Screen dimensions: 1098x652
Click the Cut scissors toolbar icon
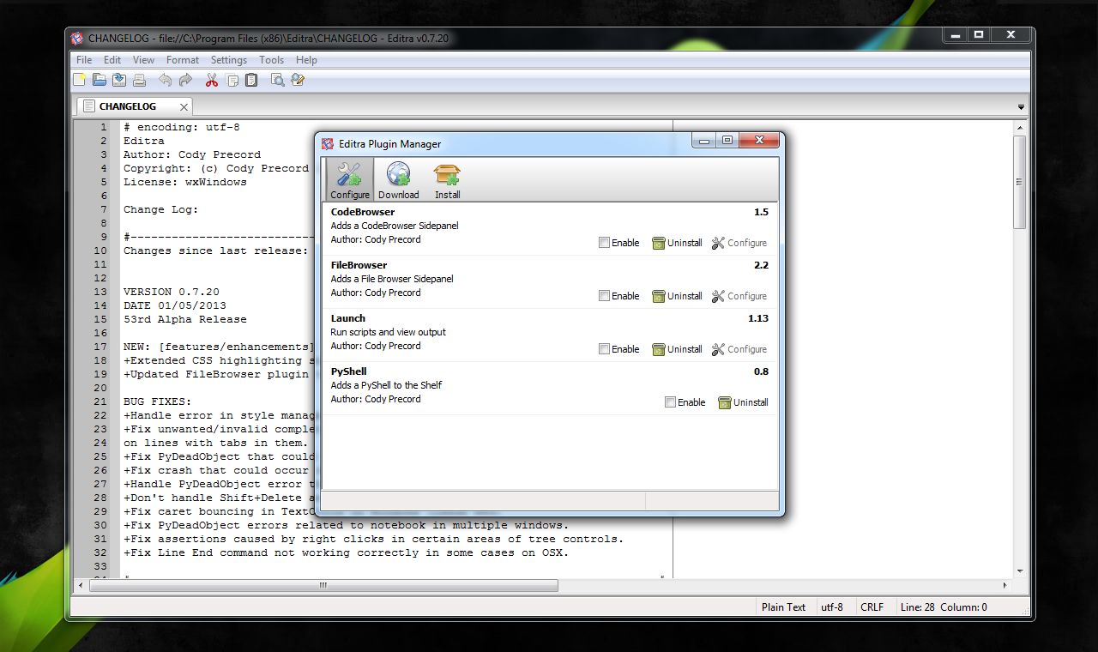(x=211, y=80)
